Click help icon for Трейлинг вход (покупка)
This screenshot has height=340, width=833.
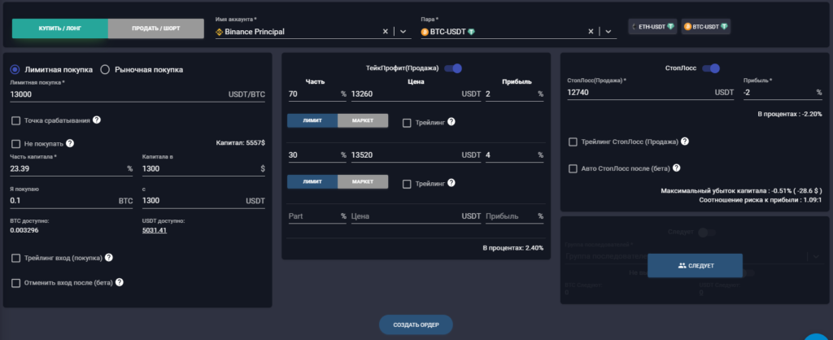108,258
